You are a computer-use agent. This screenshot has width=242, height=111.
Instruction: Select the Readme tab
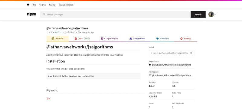point(57,39)
